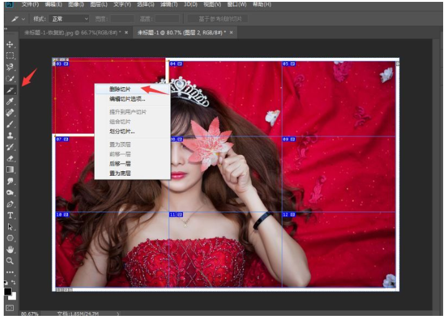Reset default foreground and background colors
The image size is (445, 319).
point(6,283)
